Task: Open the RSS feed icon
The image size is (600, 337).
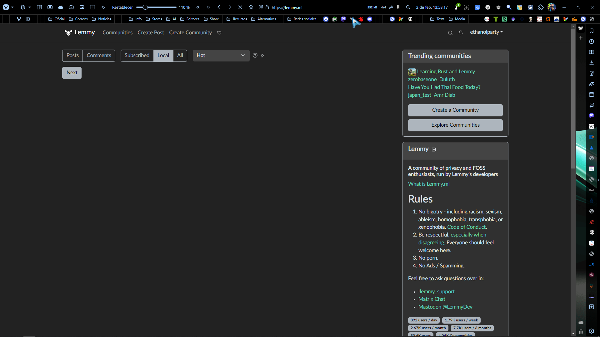Action: pos(262,56)
